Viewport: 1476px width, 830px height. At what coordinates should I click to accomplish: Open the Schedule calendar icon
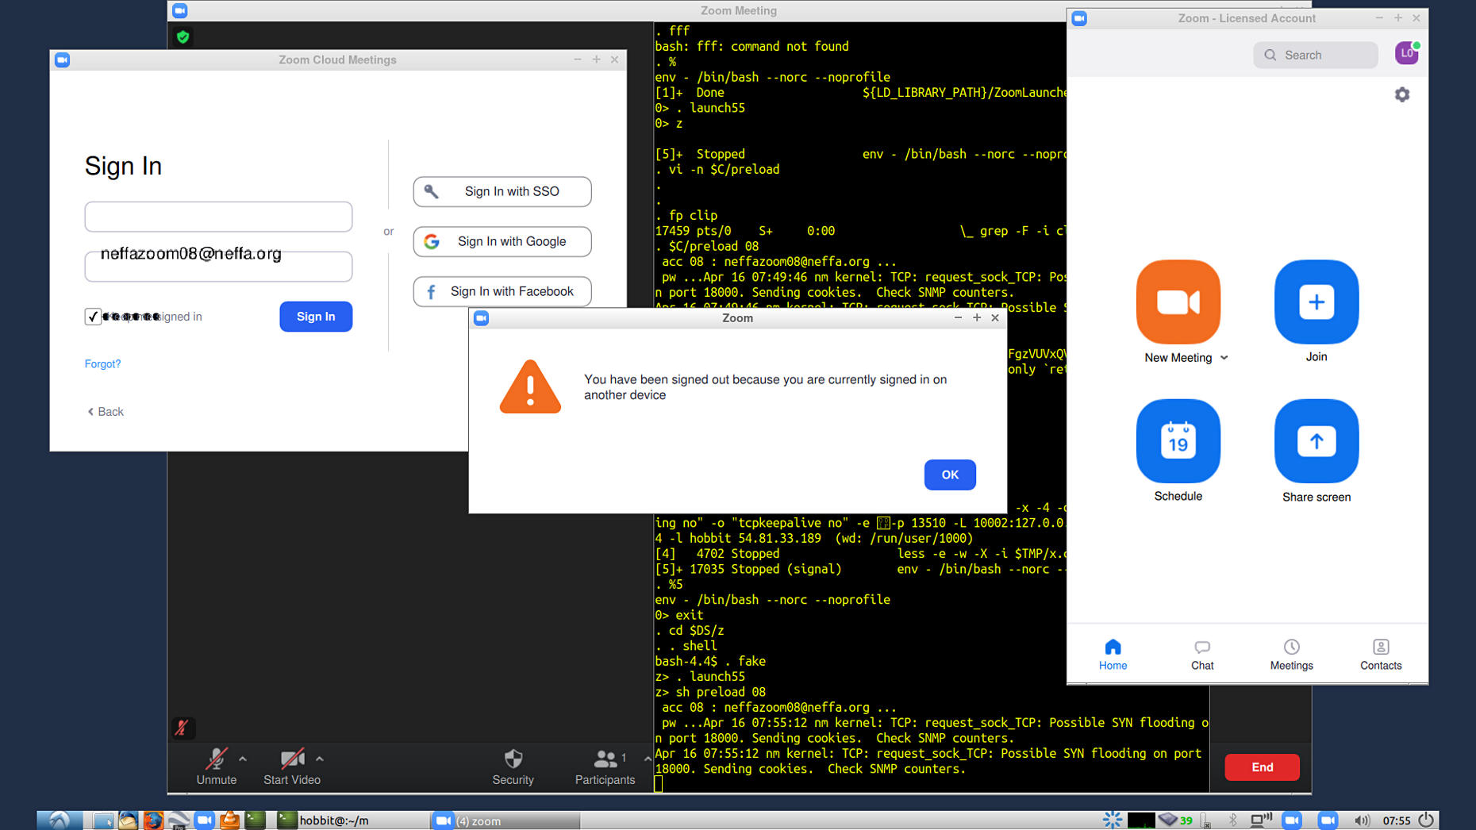[1178, 441]
